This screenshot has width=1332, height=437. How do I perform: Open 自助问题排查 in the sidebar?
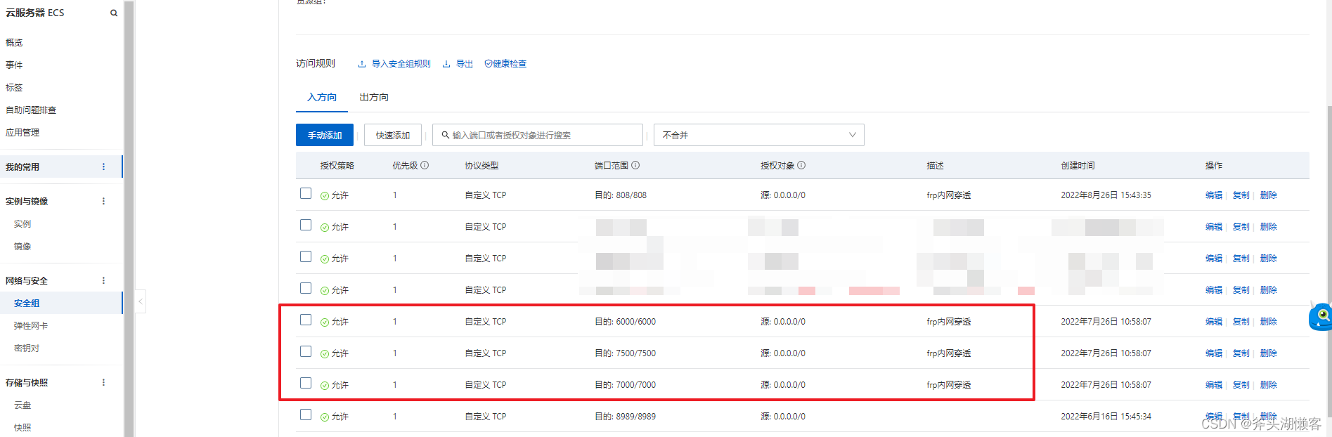pos(31,110)
